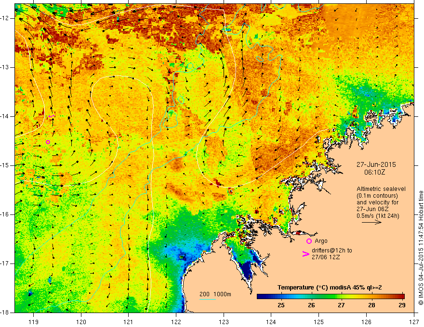
Task: Click the longitude label 125
Action: (319, 322)
